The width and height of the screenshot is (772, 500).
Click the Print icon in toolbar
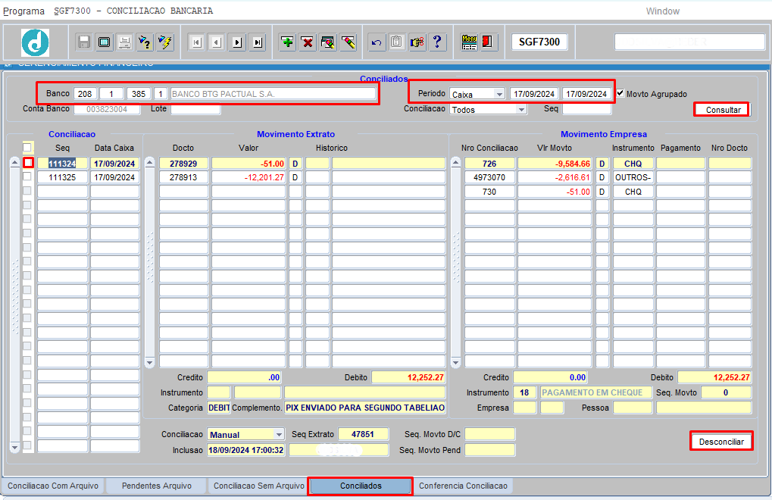click(124, 42)
